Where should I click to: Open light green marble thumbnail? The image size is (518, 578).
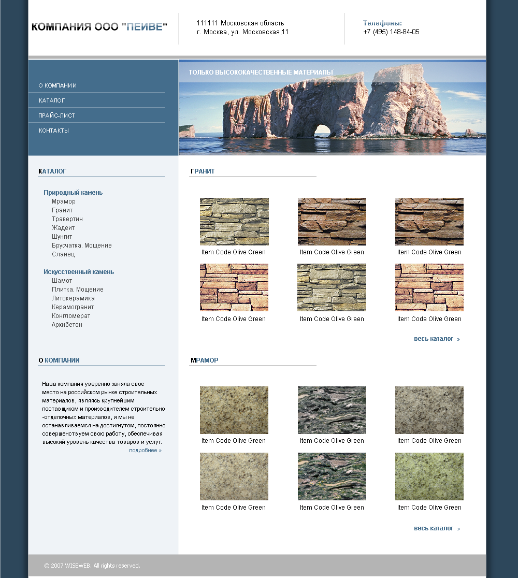pyautogui.click(x=429, y=476)
